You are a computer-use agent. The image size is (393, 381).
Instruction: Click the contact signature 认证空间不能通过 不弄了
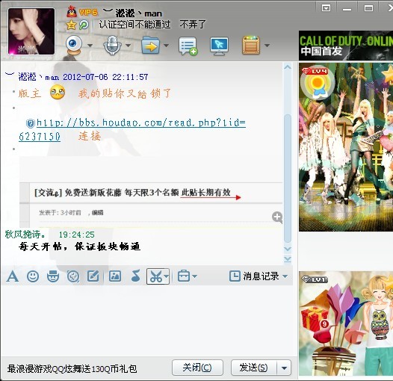(x=152, y=25)
